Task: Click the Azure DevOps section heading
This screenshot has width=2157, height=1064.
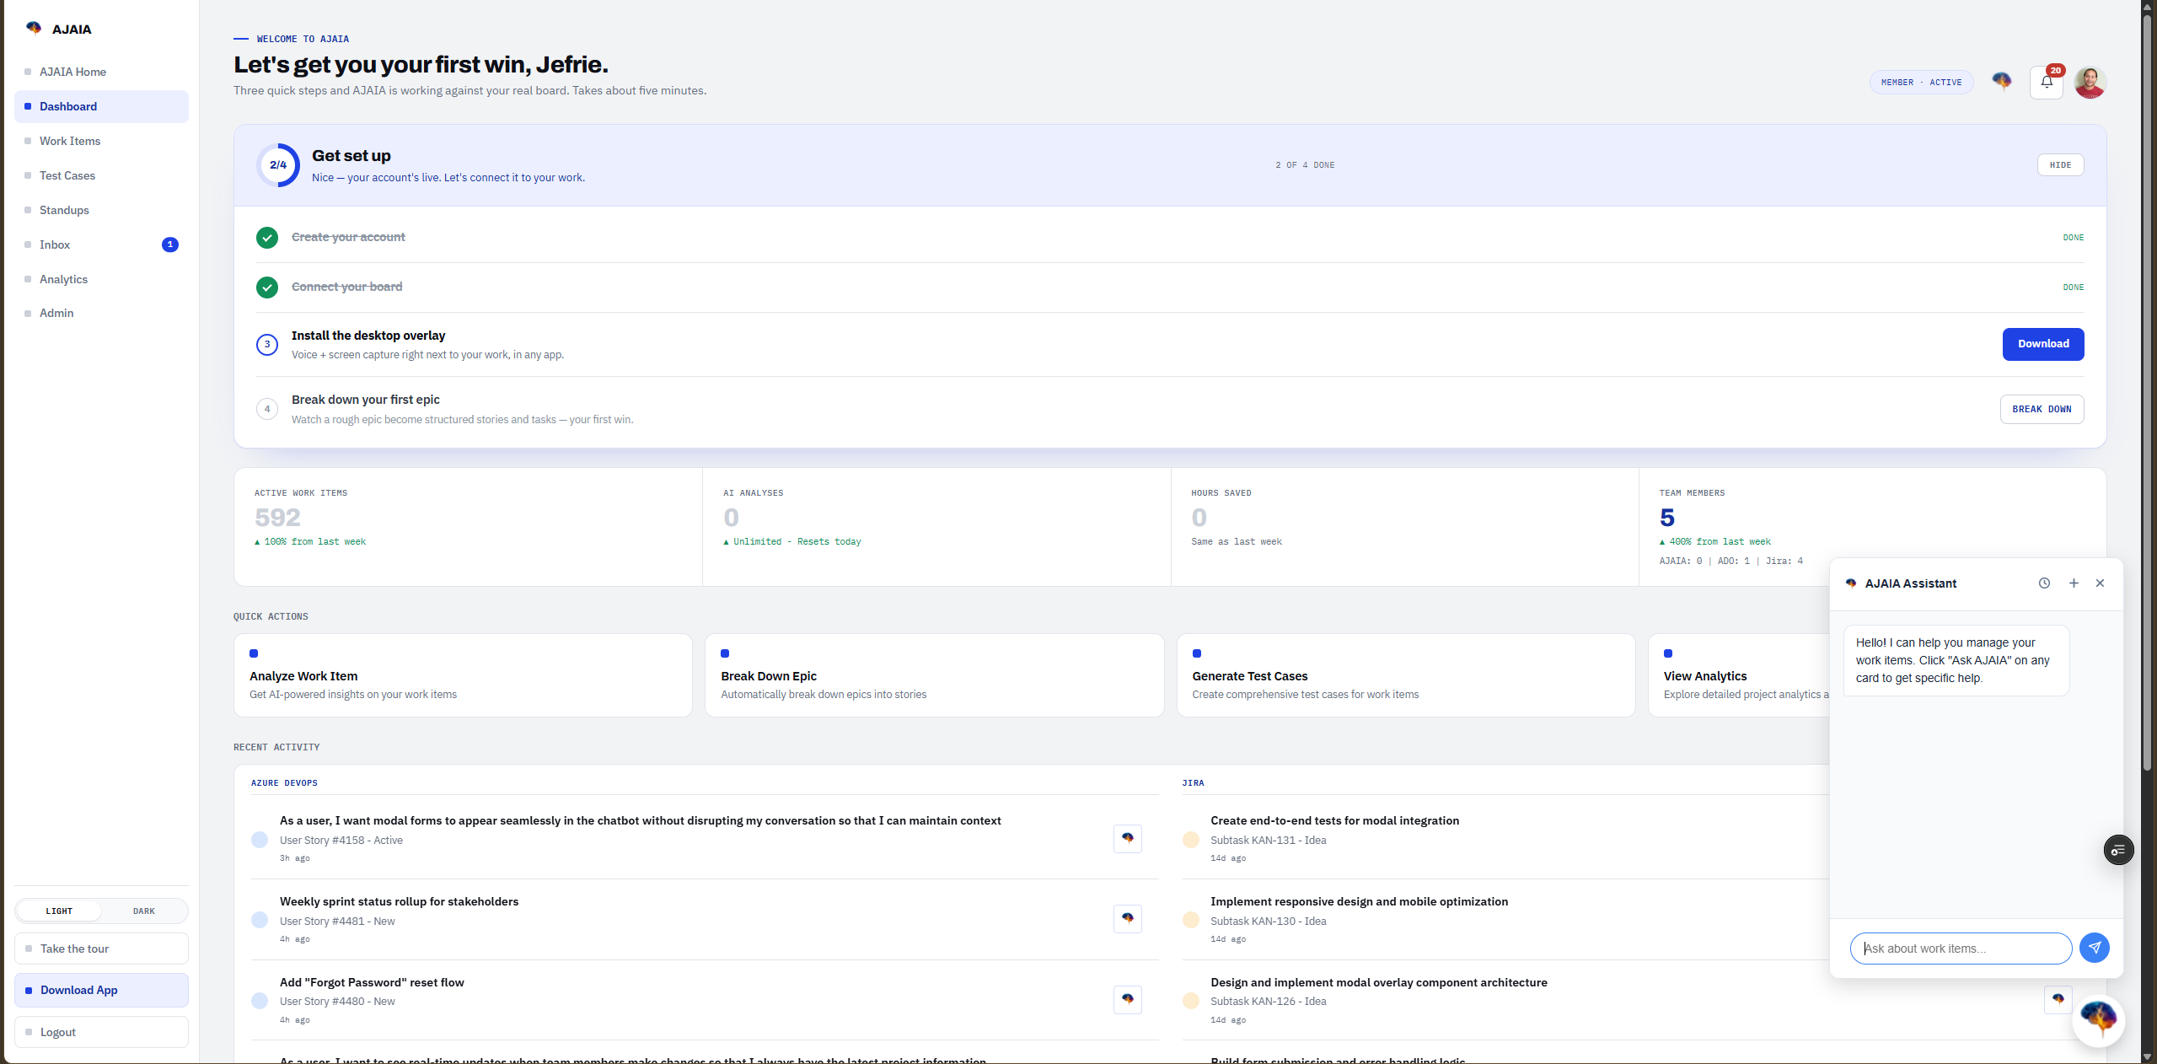Action: click(x=284, y=783)
